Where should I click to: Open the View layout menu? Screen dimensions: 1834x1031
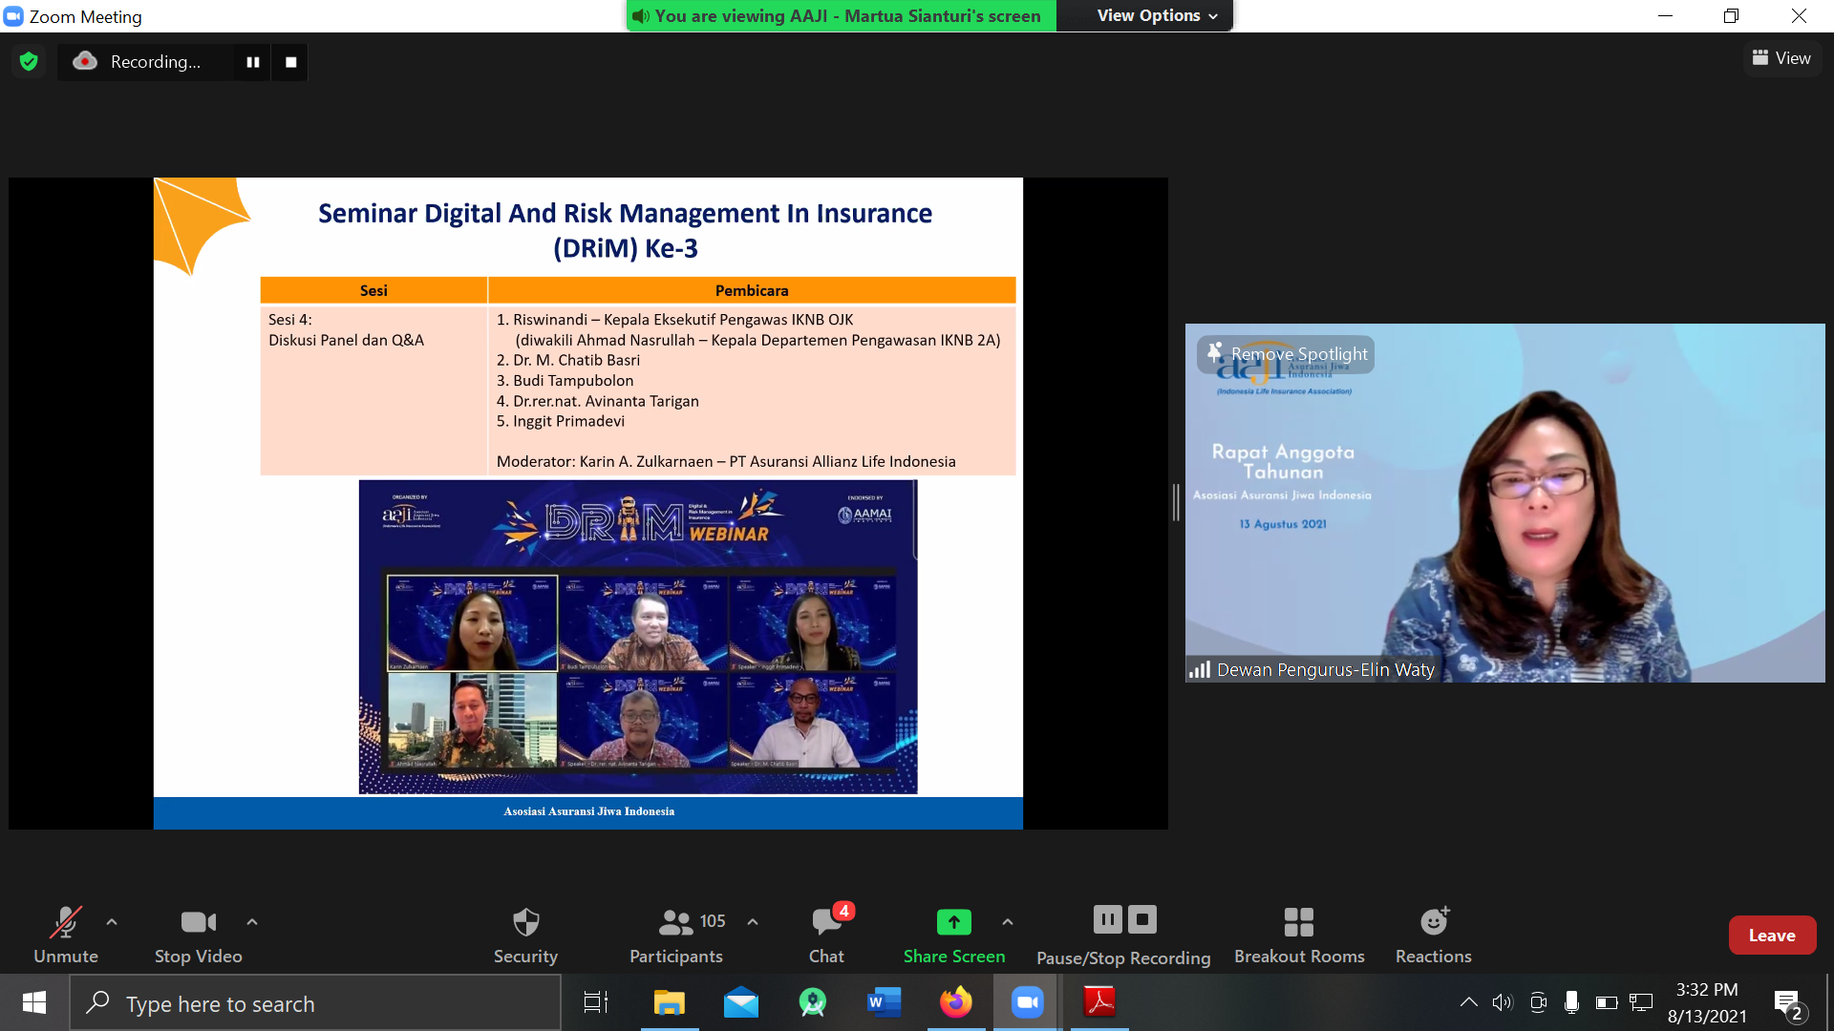pyautogui.click(x=1782, y=58)
